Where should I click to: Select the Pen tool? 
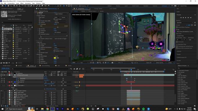pos(31,6)
